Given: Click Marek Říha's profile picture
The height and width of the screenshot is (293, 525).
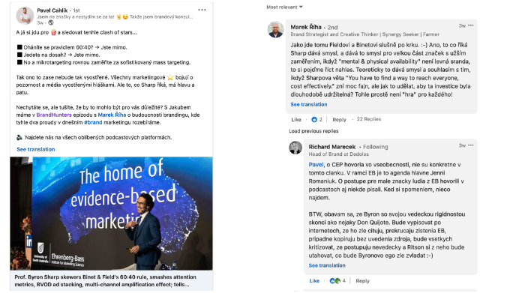Looking at the screenshot, I should 275,30.
